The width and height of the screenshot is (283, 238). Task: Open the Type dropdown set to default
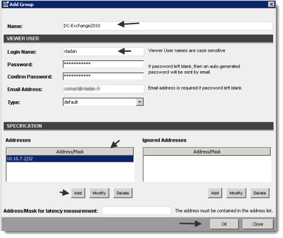pos(103,102)
